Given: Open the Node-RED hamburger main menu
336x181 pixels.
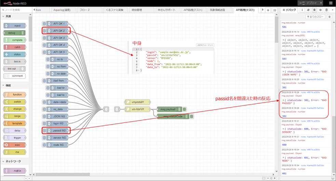Looking at the screenshot, I should pos(331,3).
